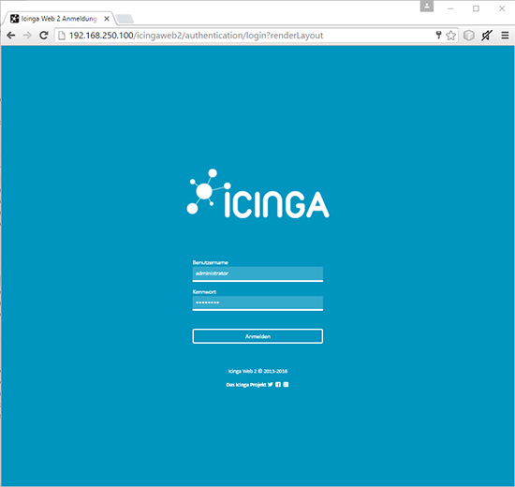Click the Benutzername label
Viewport: 515px width, 487px height.
[210, 262]
